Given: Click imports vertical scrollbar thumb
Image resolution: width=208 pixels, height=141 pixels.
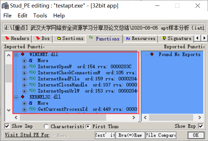Looking at the screenshot, I should (x=9, y=73).
